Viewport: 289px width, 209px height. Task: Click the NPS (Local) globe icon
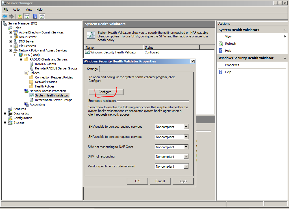click(x=21, y=55)
